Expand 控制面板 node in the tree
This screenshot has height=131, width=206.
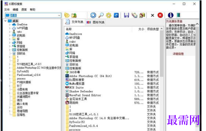10,50
